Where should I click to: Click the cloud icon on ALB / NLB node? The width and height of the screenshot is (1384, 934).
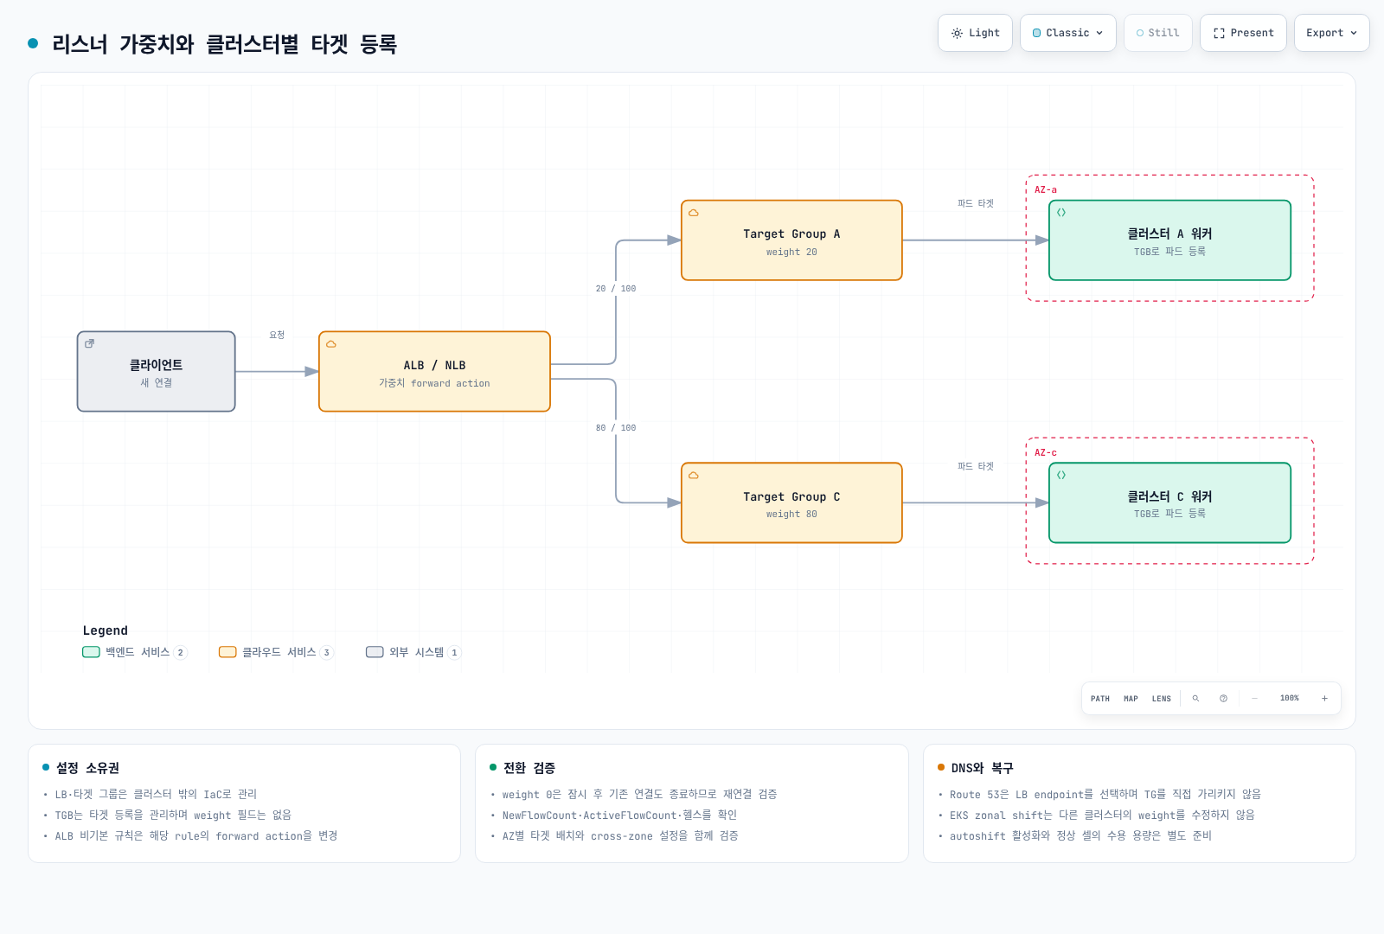tap(331, 344)
